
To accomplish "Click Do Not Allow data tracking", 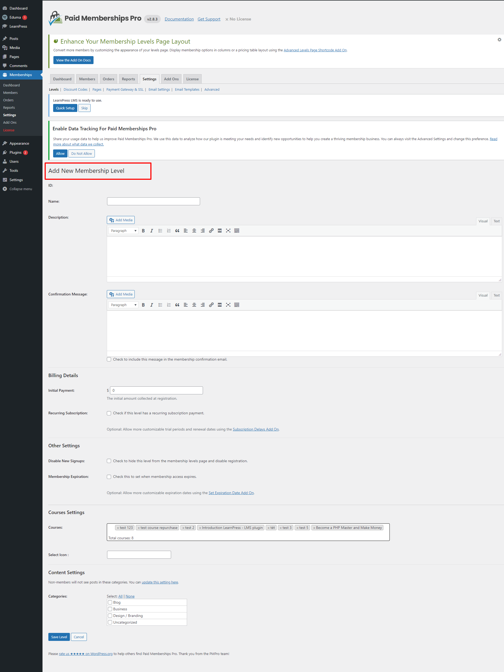I will pos(82,154).
